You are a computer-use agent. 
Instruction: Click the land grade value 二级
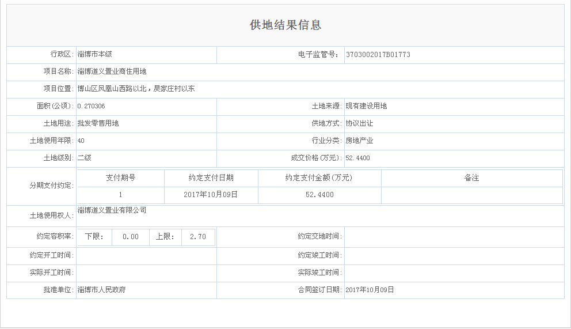84,158
